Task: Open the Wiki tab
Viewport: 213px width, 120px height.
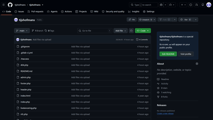Action: pyautogui.click(x=94, y=12)
